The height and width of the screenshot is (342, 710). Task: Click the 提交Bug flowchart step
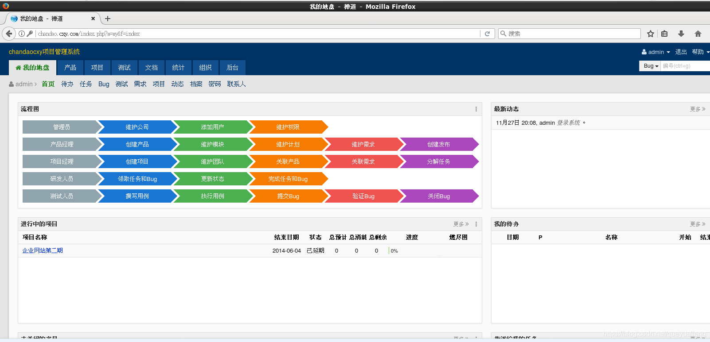(x=288, y=196)
